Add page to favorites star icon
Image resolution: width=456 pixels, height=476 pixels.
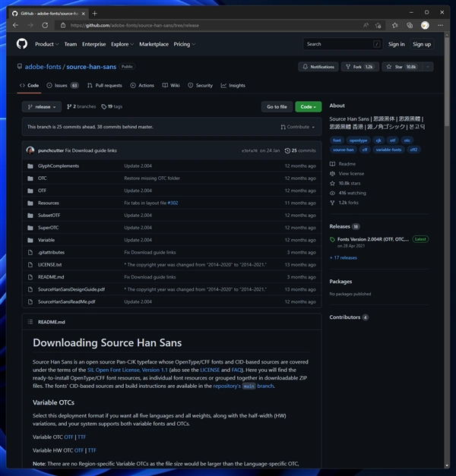coord(378,25)
